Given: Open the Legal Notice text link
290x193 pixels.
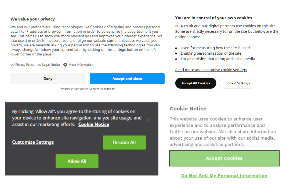Looking at the screenshot, I should tap(51, 65).
